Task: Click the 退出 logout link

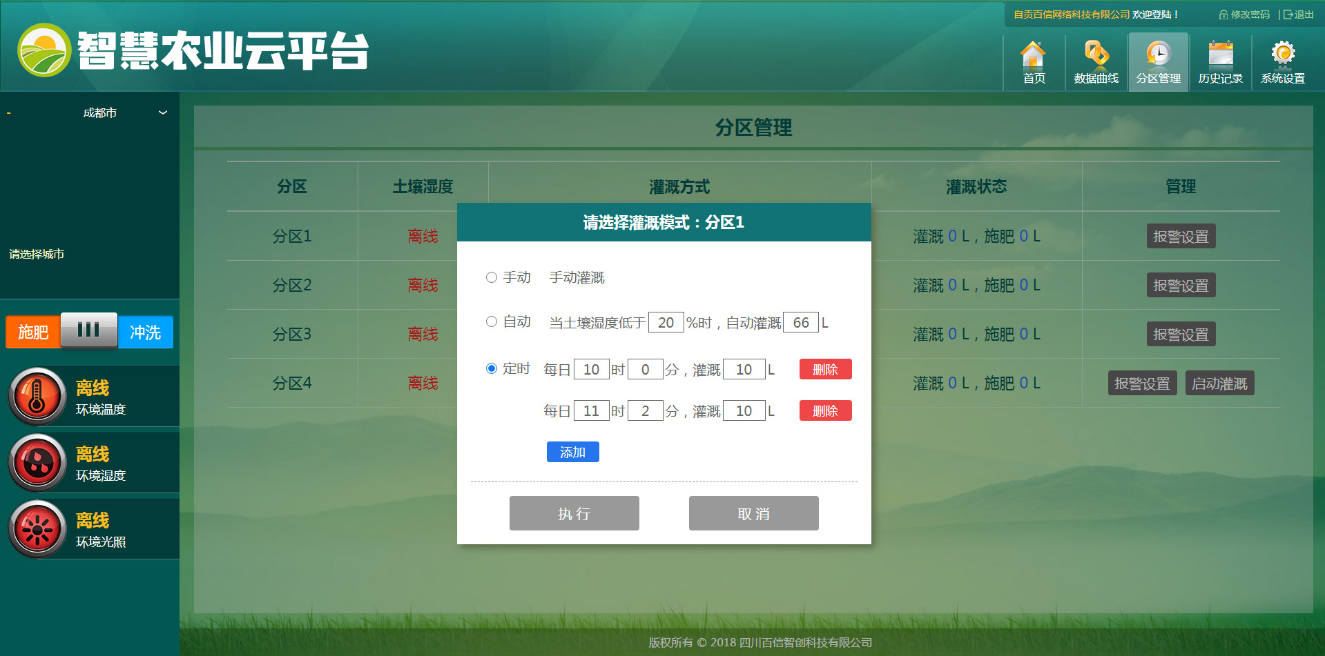Action: tap(1298, 14)
